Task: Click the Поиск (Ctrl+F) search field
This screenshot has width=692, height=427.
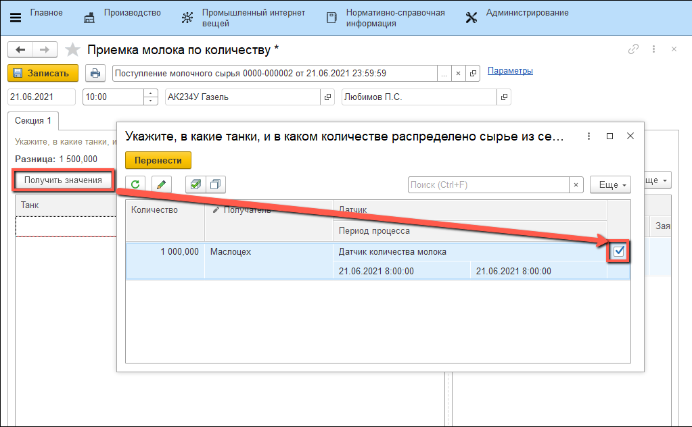Action: click(488, 184)
